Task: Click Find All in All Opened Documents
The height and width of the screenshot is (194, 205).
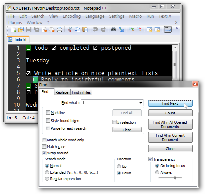Action: pos(170,124)
